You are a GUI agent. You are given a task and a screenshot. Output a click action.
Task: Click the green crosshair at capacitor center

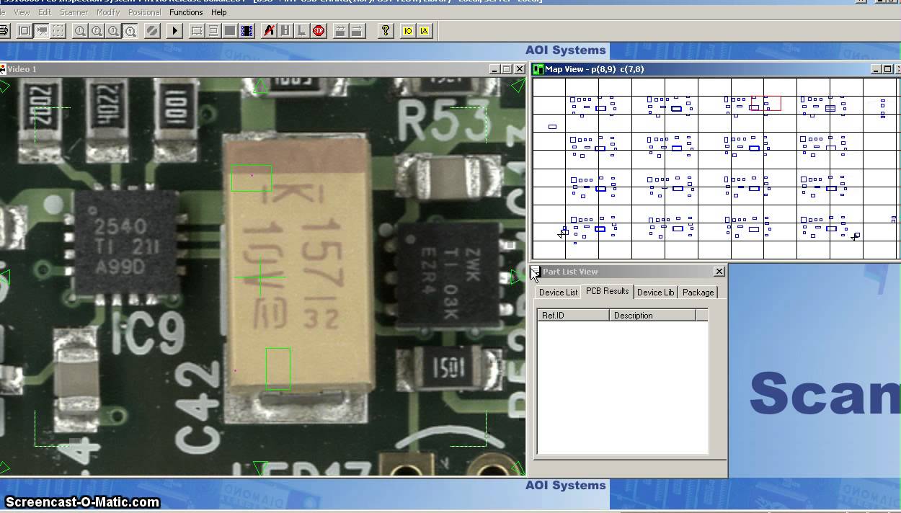click(x=260, y=277)
